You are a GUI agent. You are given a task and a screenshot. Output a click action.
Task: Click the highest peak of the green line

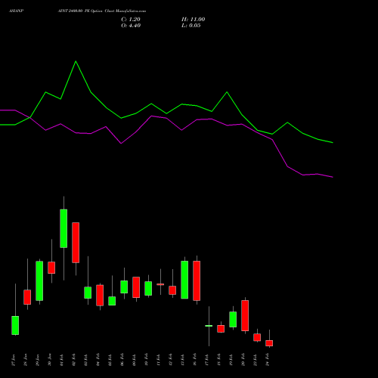coord(76,61)
